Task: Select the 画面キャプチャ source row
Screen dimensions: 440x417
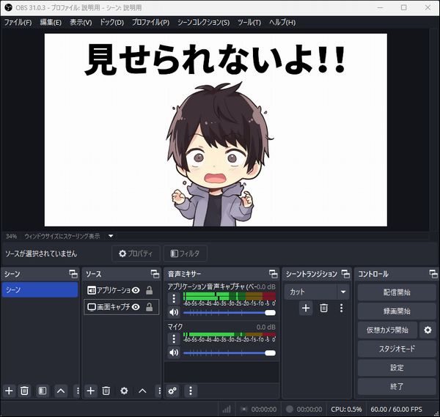Action: click(122, 307)
